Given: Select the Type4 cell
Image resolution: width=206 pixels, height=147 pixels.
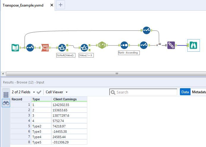Looking at the screenshot, I should click(x=41, y=137).
